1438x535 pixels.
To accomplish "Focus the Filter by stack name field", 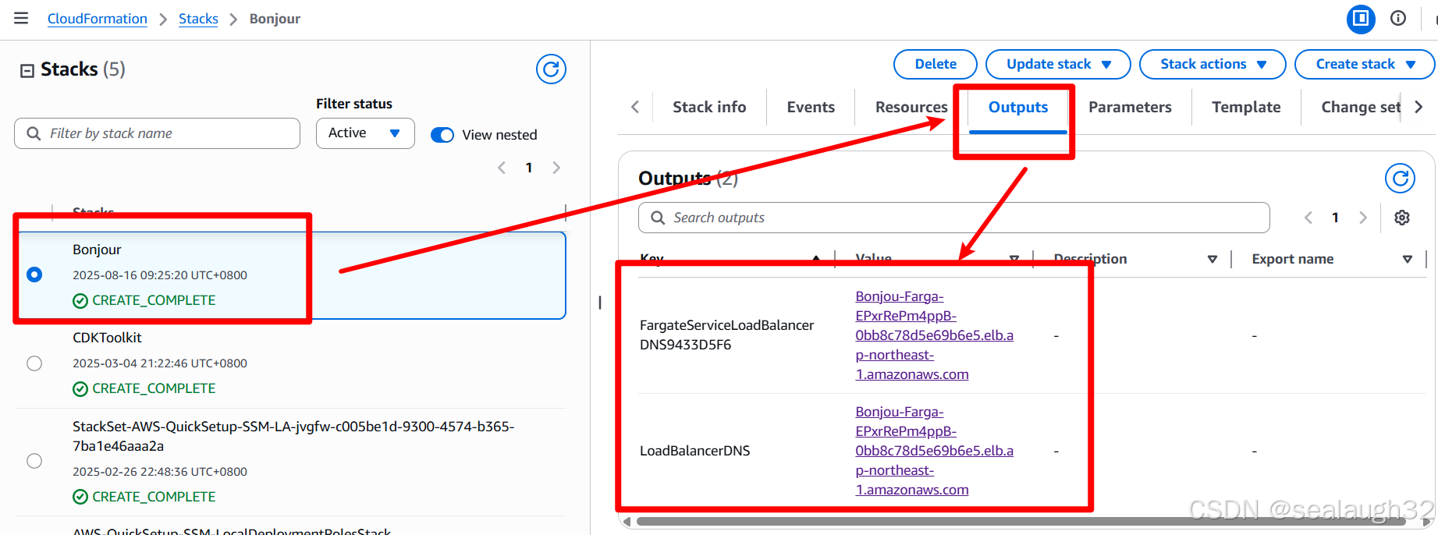I will [157, 133].
